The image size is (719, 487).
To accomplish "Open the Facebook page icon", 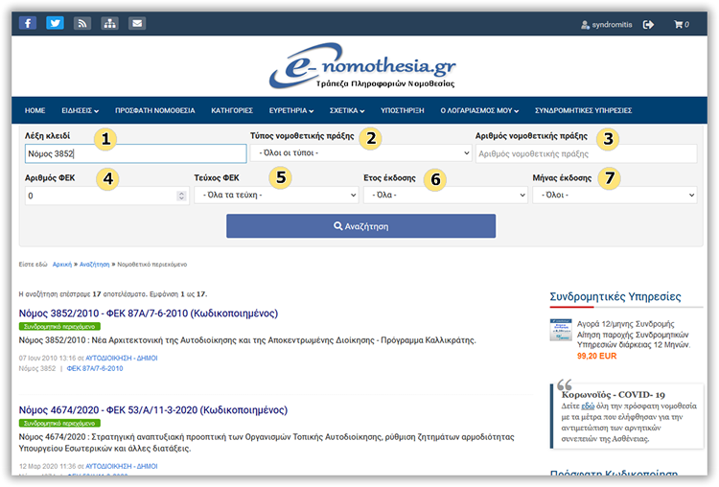I will click(28, 23).
